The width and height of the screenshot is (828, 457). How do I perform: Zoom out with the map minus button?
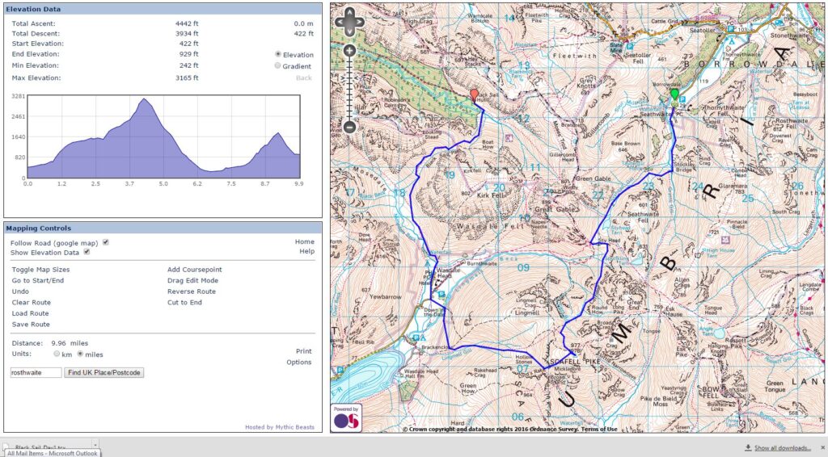click(349, 127)
